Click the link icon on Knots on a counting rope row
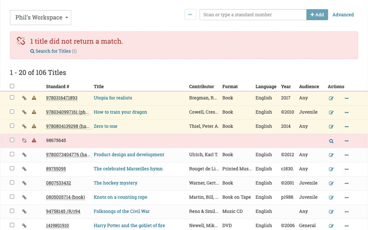 coord(24,197)
